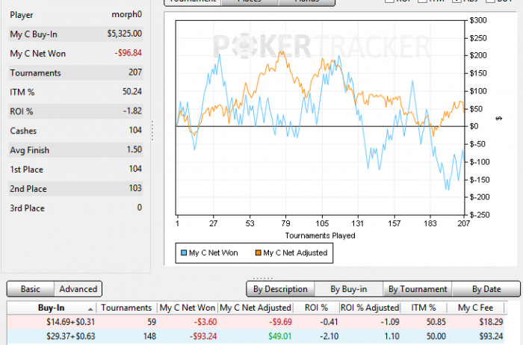Click the $93.24 fee cell

point(491,336)
